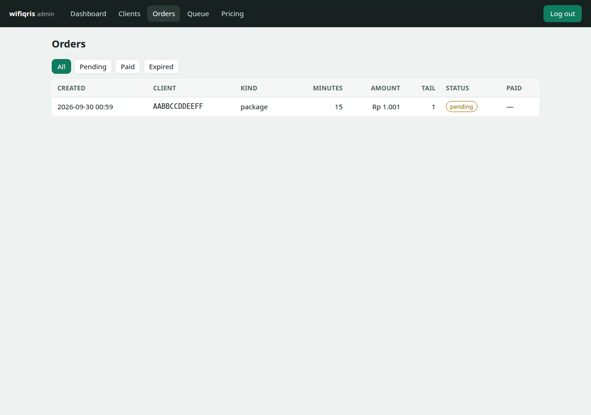Click the PAID column header
The height and width of the screenshot is (415, 591).
click(514, 88)
